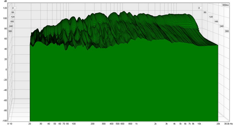Click the 60 time marker on left wall

pos(13,12)
